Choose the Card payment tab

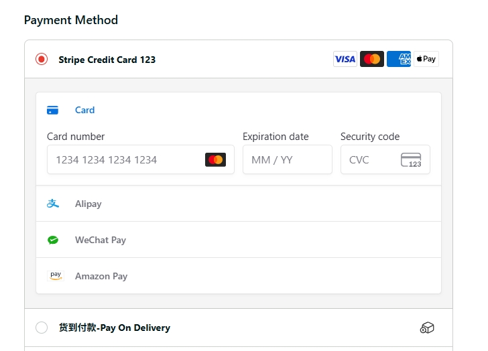(84, 110)
